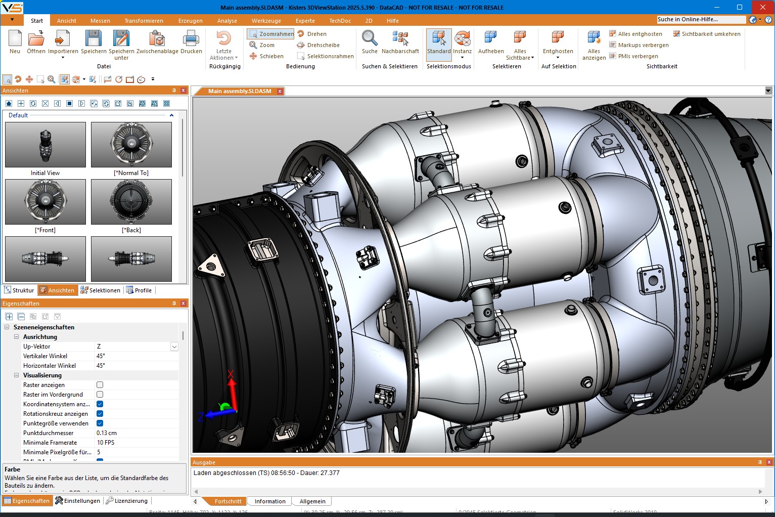
Task: Uncheck Rotationskreuz anzeigen checkbox
Action: [x=100, y=414]
